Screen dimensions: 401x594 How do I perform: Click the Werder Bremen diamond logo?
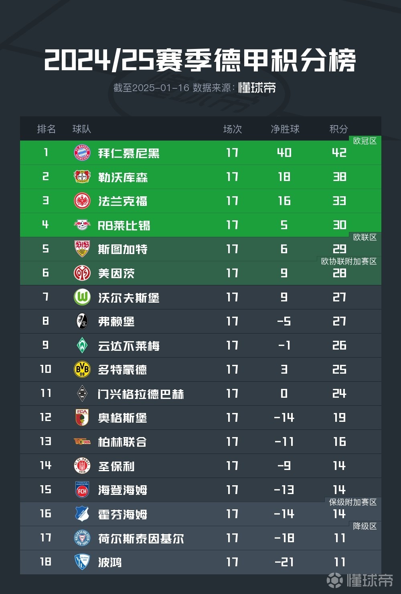pyautogui.click(x=82, y=346)
